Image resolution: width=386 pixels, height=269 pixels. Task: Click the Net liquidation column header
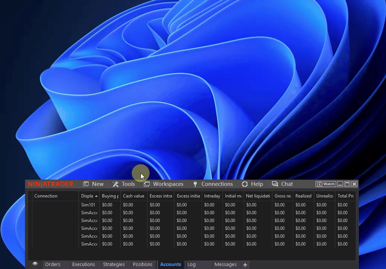(258, 196)
